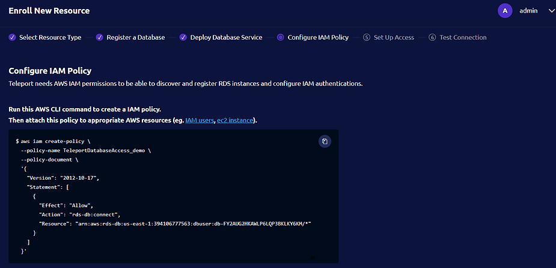Go to Deploy Database Service step
Screen dimensions: 556x268
tap(226, 37)
